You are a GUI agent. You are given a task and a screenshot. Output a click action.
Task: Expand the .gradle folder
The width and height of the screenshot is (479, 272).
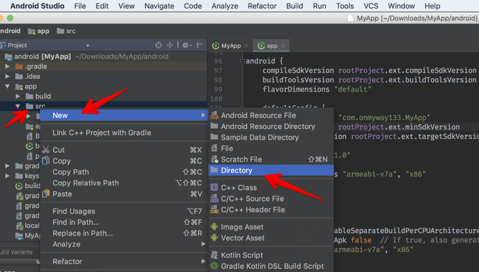(7, 66)
